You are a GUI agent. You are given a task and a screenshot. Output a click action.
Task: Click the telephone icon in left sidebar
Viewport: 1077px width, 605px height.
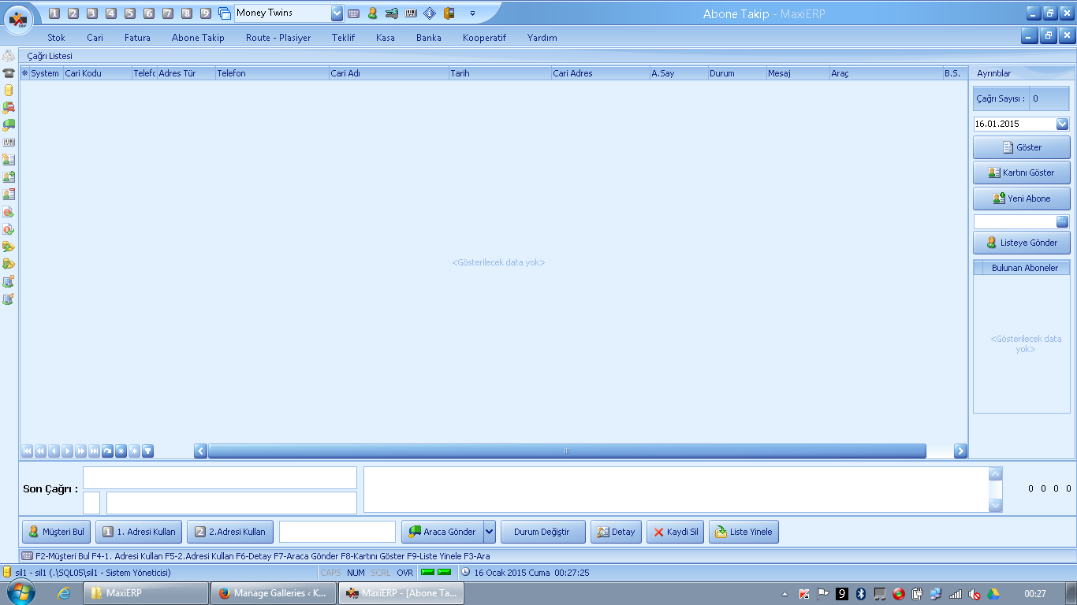tap(9, 72)
